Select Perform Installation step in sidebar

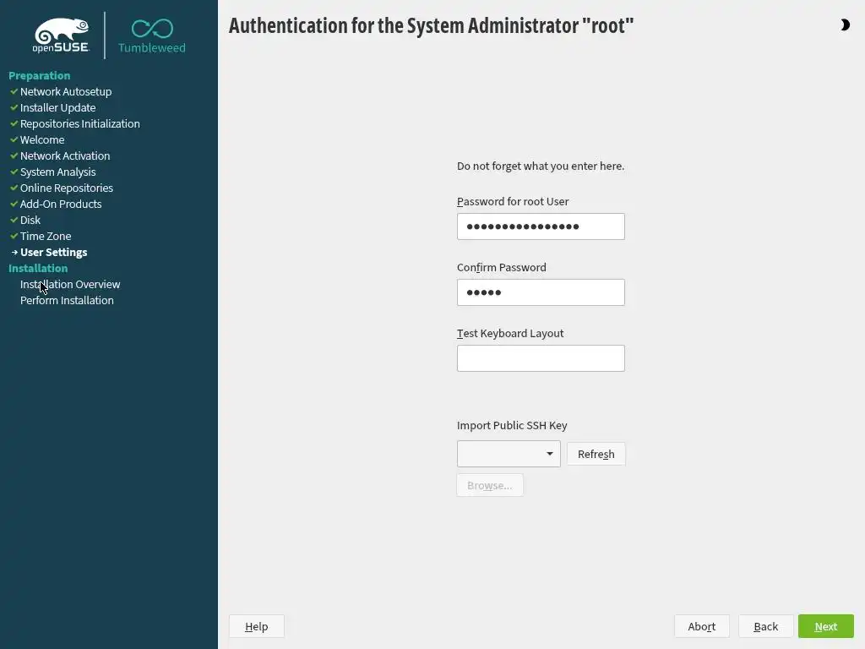pos(67,300)
